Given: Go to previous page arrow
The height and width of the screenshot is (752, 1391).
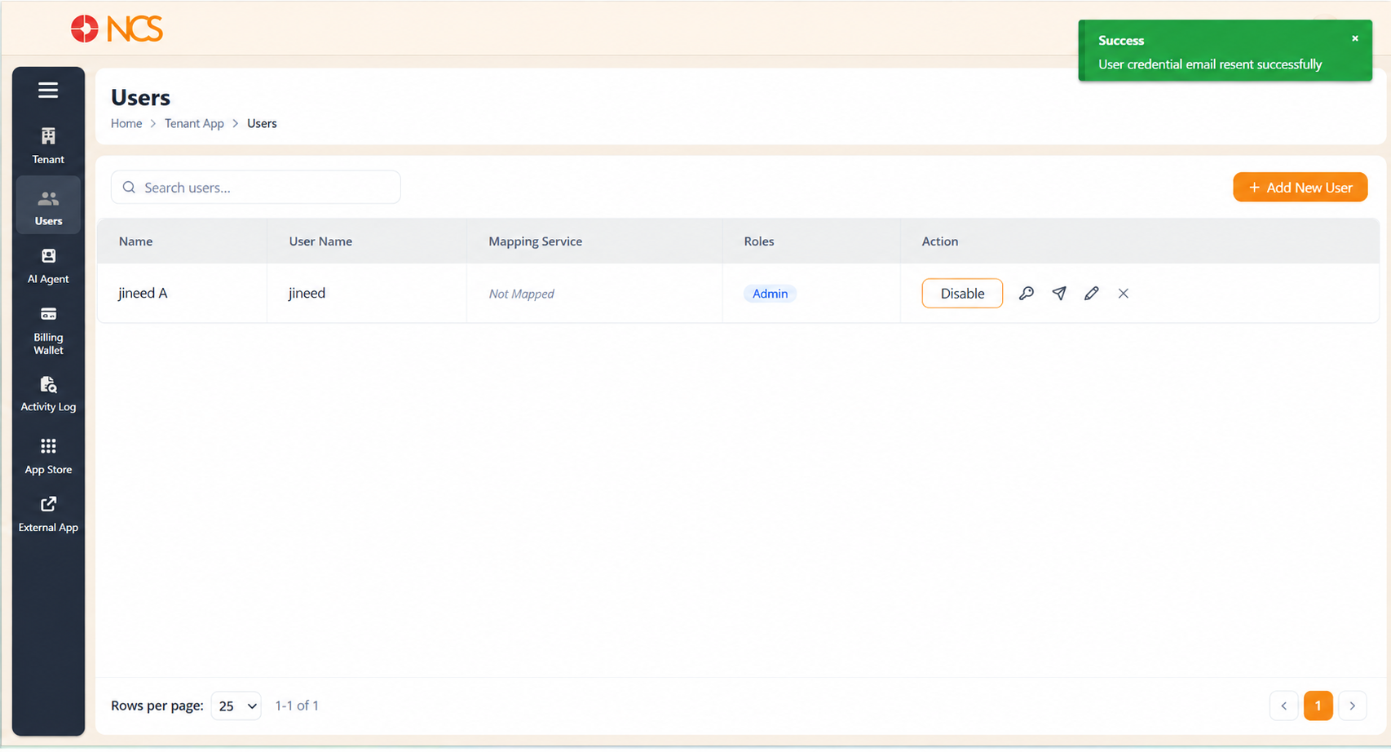Looking at the screenshot, I should pyautogui.click(x=1284, y=706).
